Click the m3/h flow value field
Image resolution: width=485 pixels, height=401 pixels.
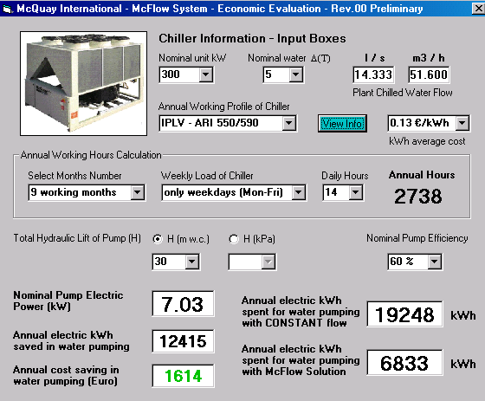point(429,74)
